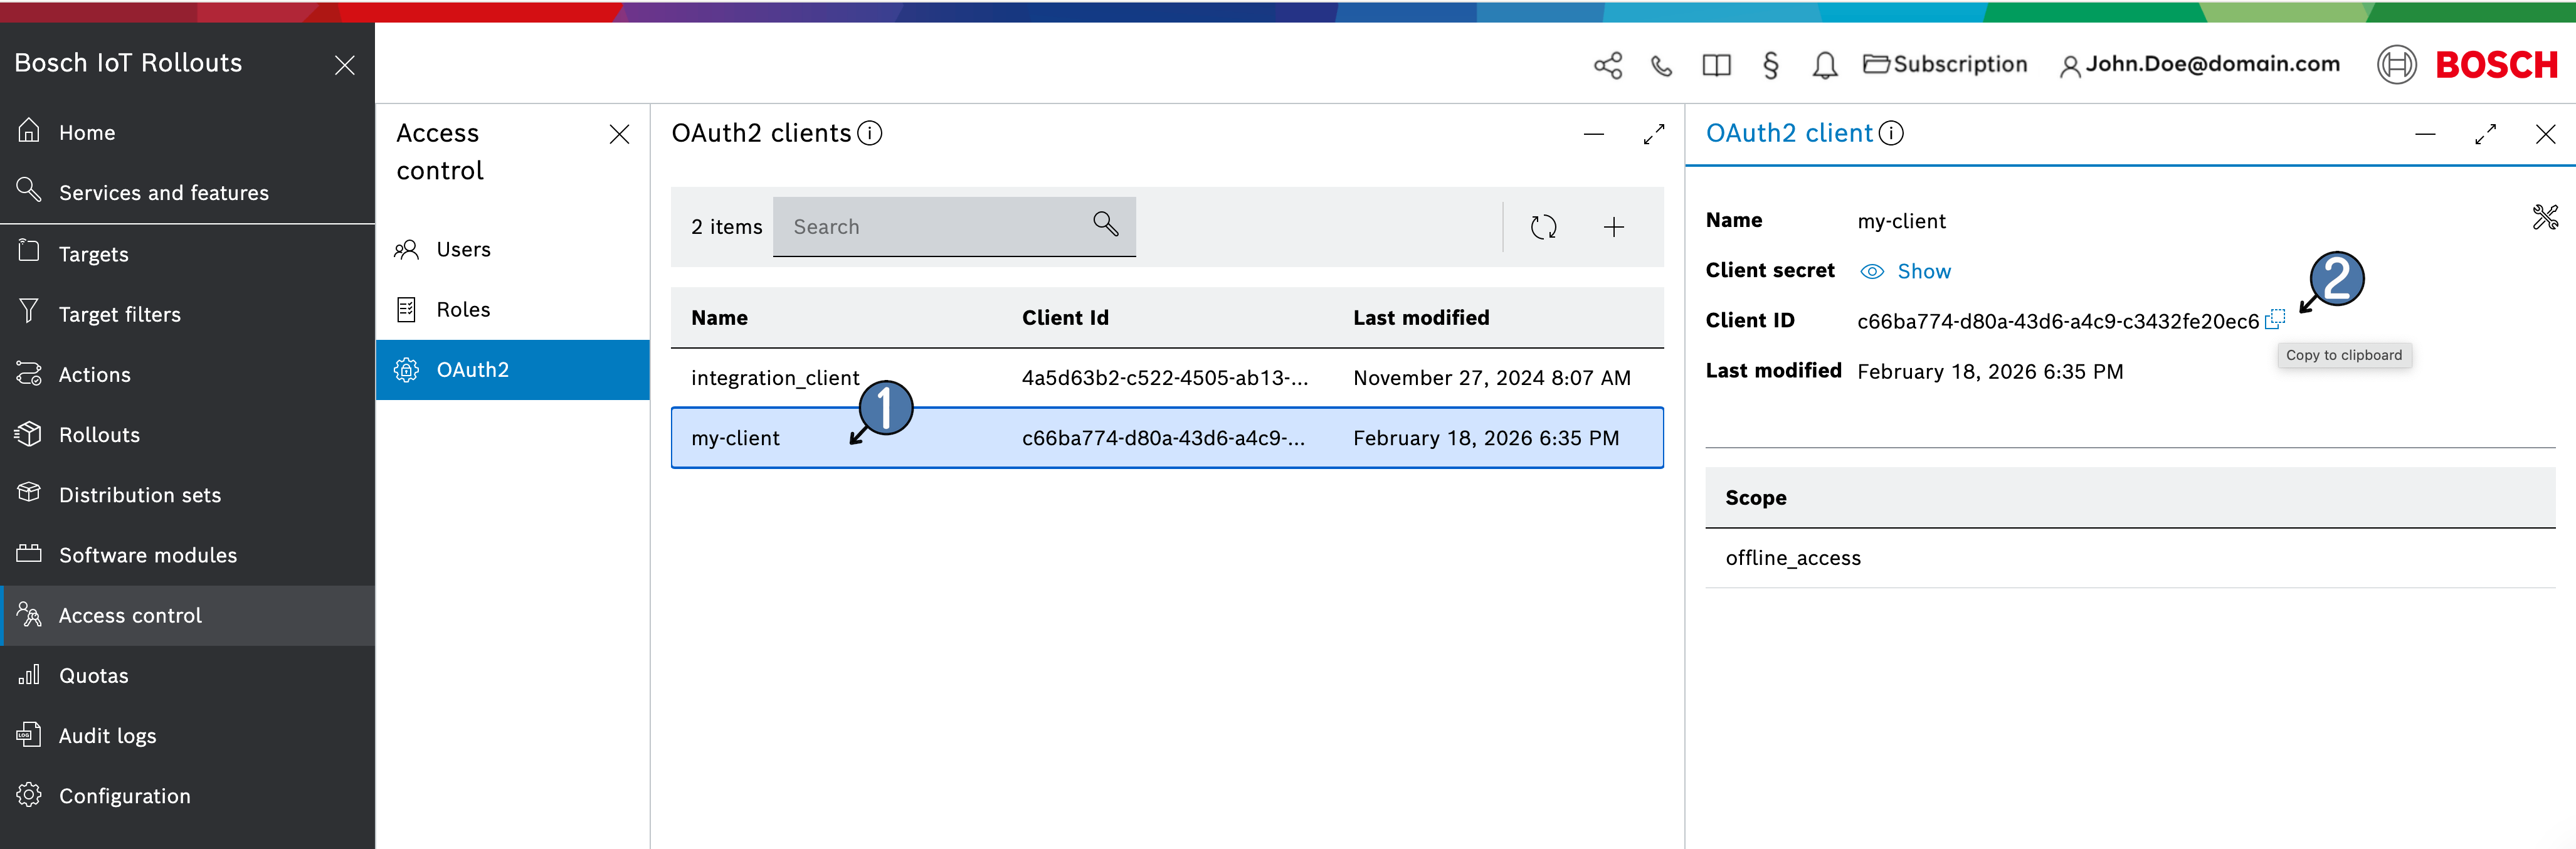
Task: Copy the Client ID to the clipboard
Action: (2274, 320)
